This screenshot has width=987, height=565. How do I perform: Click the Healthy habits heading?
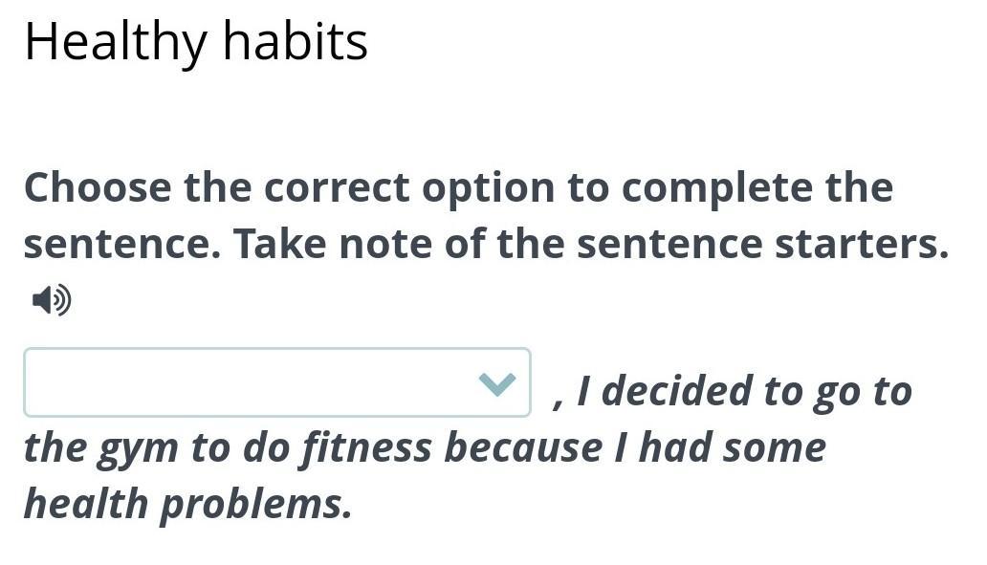click(196, 42)
